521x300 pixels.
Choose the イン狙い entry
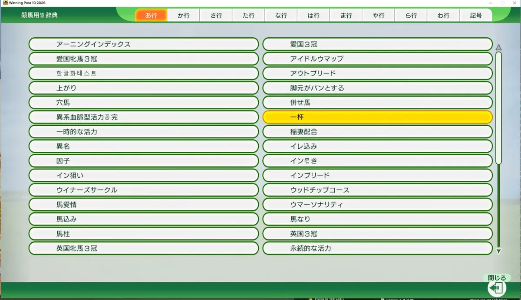tap(144, 176)
